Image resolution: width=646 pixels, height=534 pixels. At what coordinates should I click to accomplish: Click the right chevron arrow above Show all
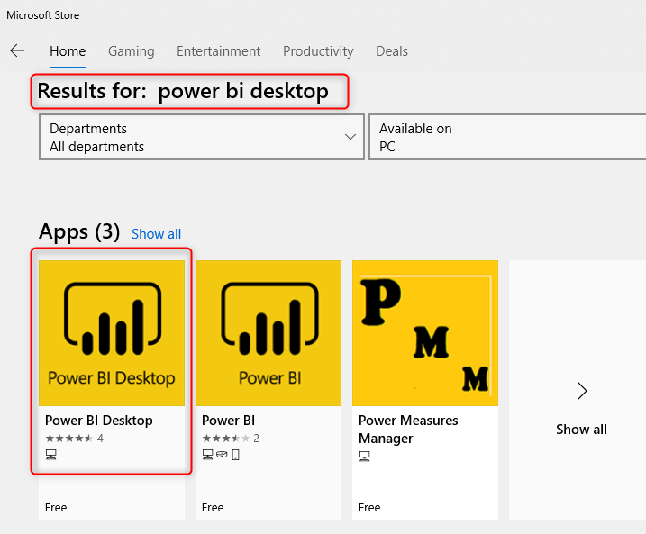[582, 390]
